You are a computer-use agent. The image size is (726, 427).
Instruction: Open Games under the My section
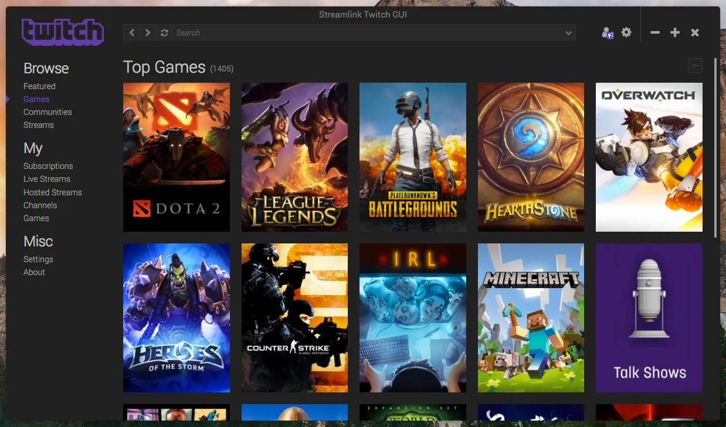tap(36, 218)
